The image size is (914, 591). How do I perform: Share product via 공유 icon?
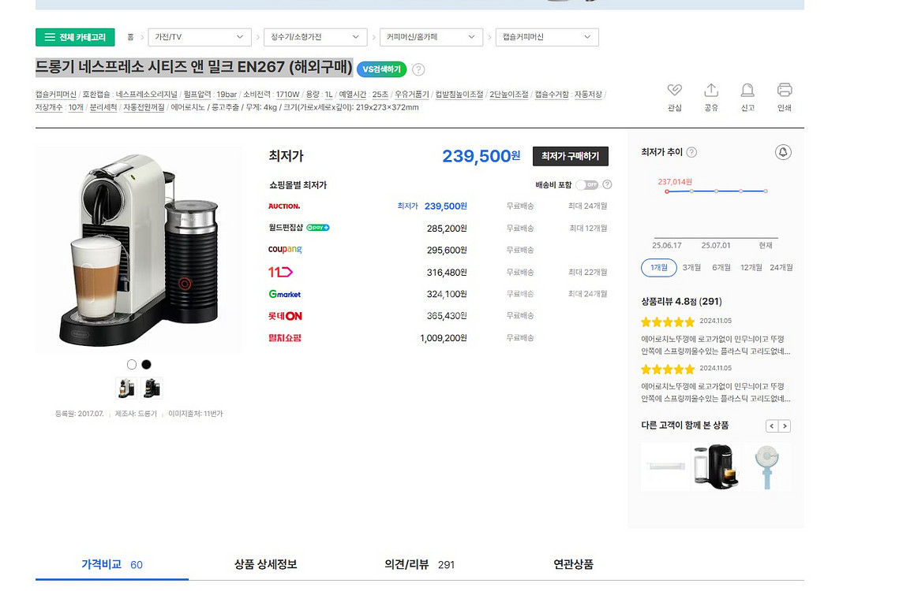pyautogui.click(x=711, y=97)
